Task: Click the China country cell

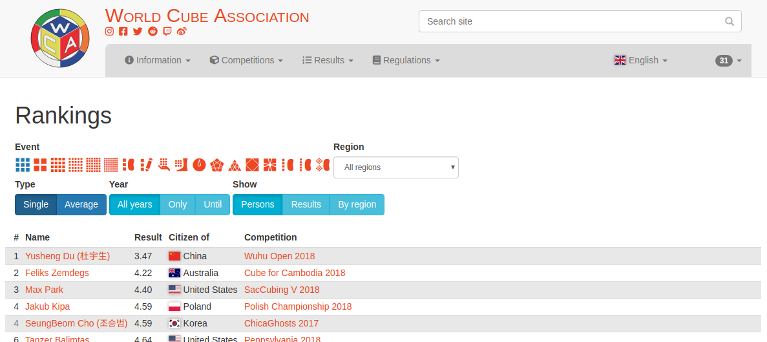Action: pyautogui.click(x=187, y=256)
